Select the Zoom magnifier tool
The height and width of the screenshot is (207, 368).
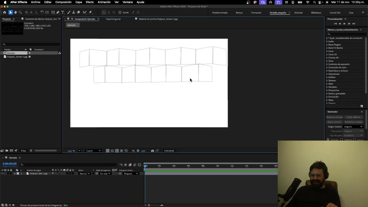pos(20,12)
